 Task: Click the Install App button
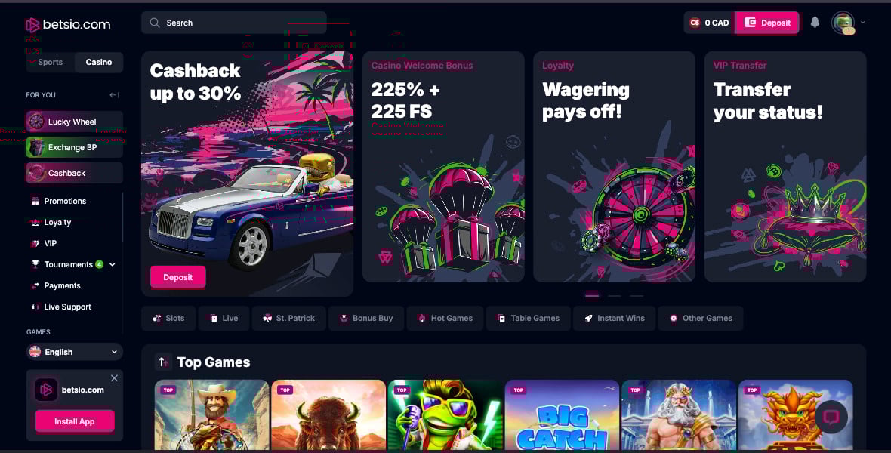pyautogui.click(x=75, y=421)
